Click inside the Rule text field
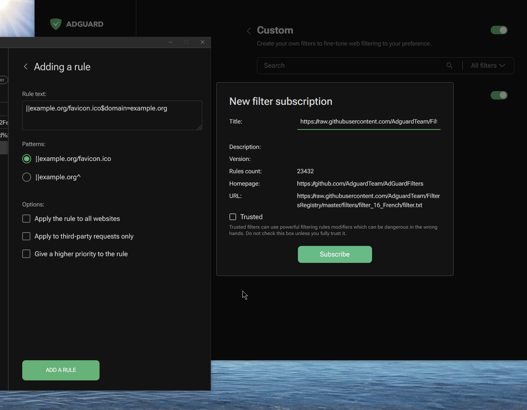Viewport: 527px width, 410px height. pyautogui.click(x=112, y=115)
